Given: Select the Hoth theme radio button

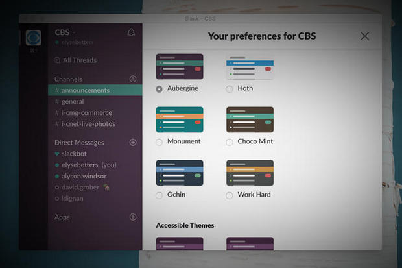Looking at the screenshot, I should click(x=229, y=89).
